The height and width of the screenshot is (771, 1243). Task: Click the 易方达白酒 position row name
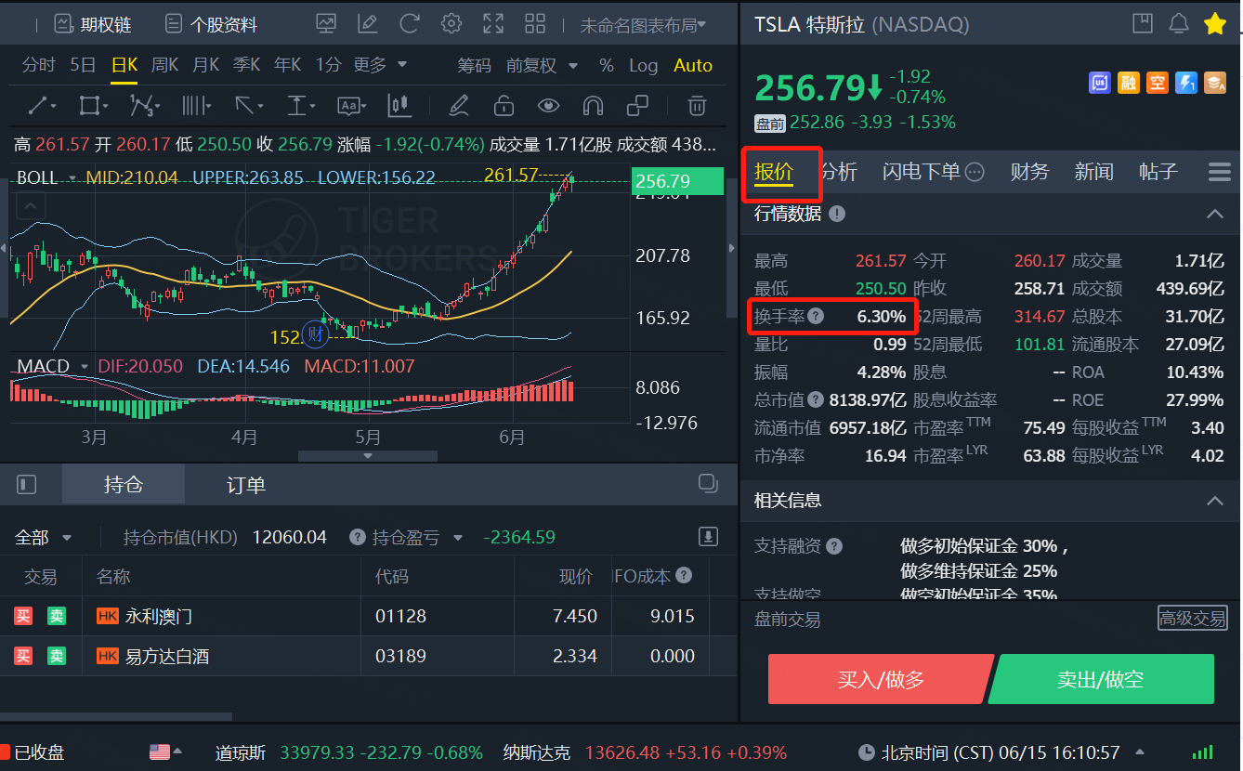(x=167, y=656)
